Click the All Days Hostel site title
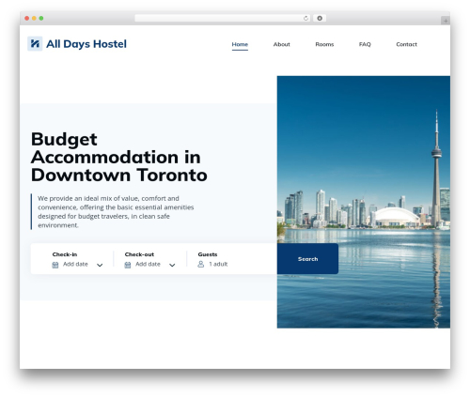The width and height of the screenshot is (470, 397). click(86, 44)
